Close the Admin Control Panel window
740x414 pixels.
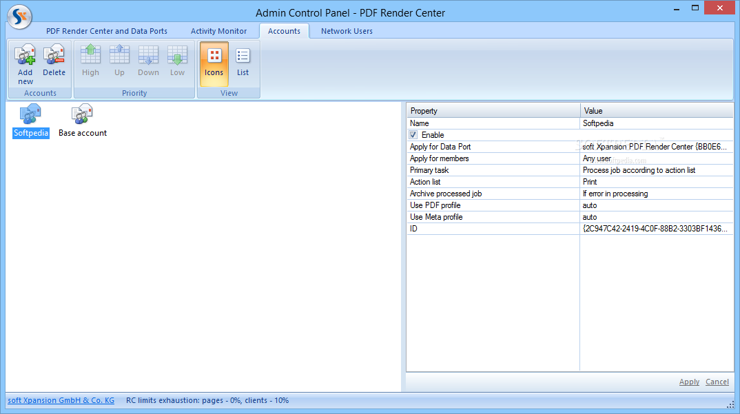720,8
